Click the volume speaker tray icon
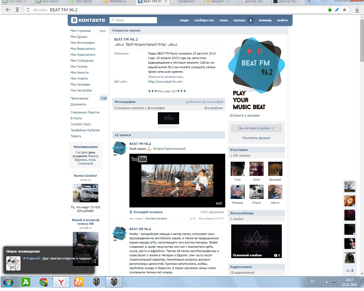 [327, 282]
